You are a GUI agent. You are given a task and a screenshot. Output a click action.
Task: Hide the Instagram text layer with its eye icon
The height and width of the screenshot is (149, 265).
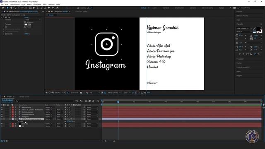(x=2, y=117)
